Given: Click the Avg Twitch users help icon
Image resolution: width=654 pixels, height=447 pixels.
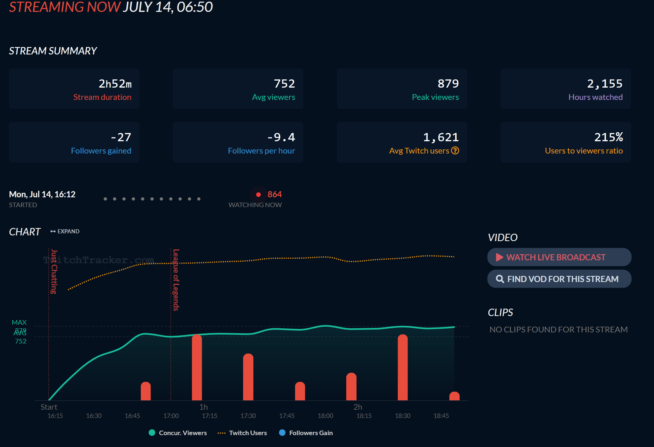Looking at the screenshot, I should click(x=455, y=151).
